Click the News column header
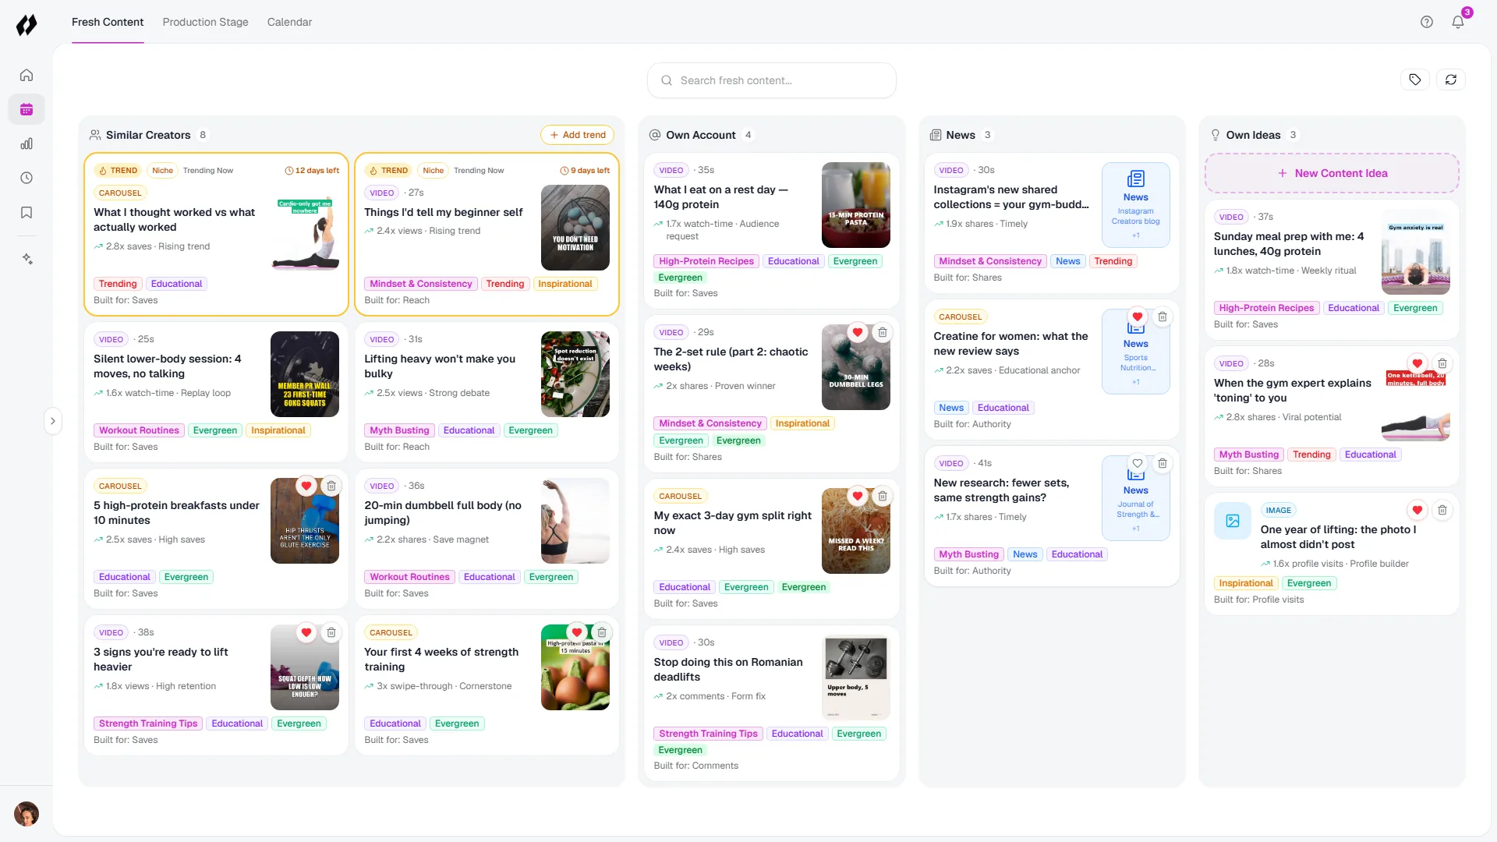Image resolution: width=1497 pixels, height=842 pixels. (961, 135)
